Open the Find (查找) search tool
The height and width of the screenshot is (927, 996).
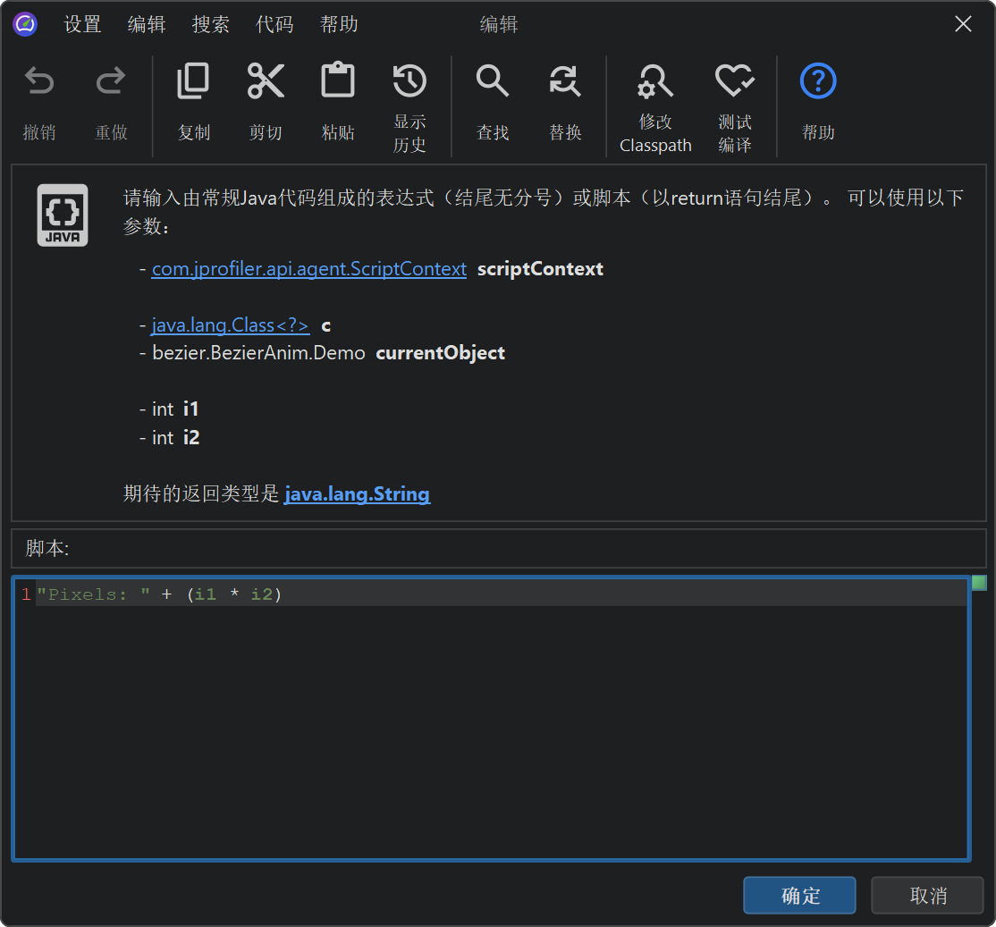point(493,83)
